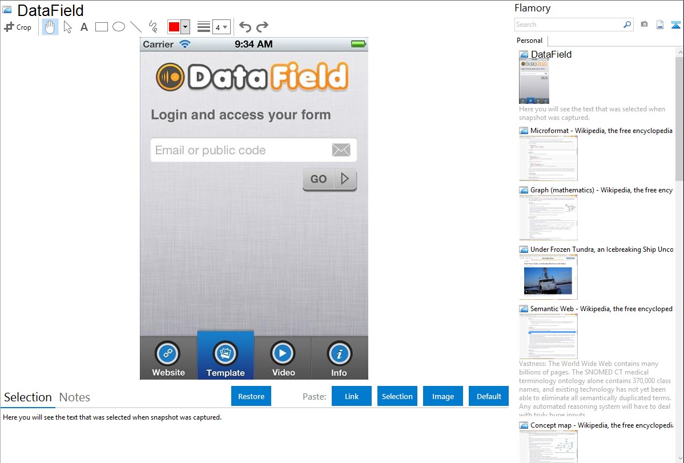The height and width of the screenshot is (463, 684).
Task: Open the Concept map snapshot thumbnail
Action: (x=548, y=446)
